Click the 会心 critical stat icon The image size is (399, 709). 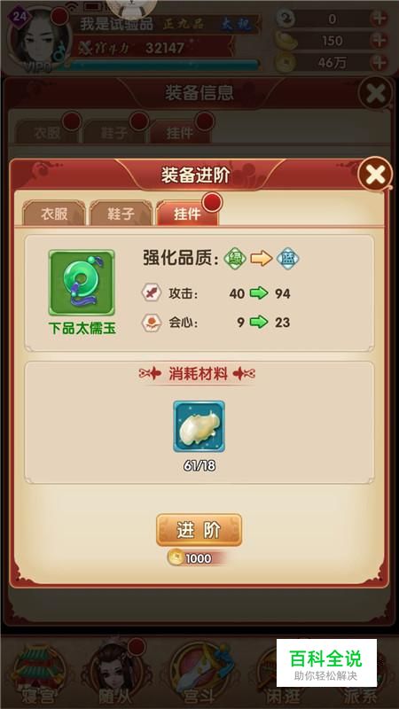pos(150,323)
